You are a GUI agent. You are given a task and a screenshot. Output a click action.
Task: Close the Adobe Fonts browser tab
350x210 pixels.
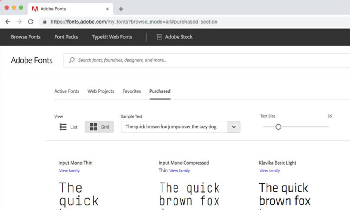tap(107, 9)
